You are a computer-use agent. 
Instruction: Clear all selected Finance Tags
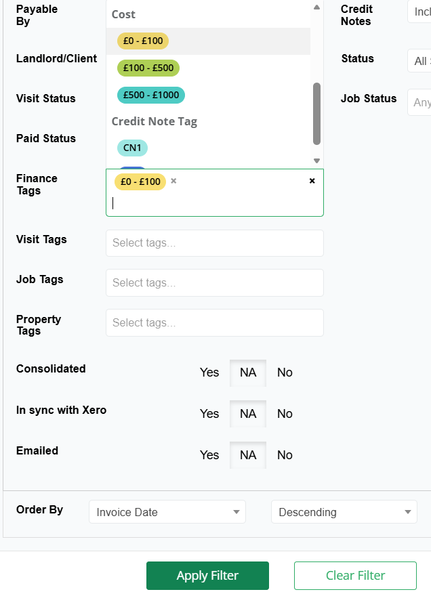click(x=312, y=181)
